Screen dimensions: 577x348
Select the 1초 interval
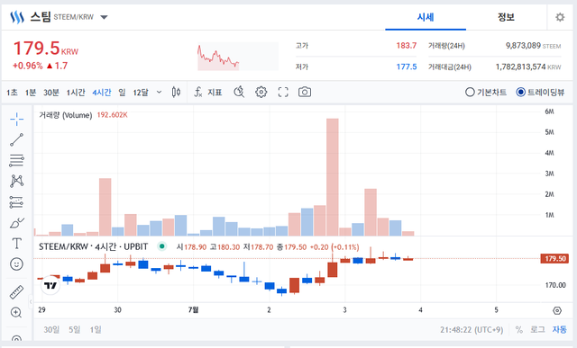click(x=12, y=92)
